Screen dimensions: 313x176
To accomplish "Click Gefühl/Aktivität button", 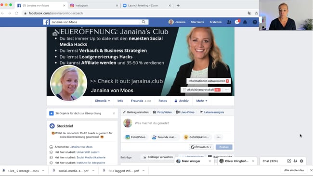I will pyautogui.click(x=196, y=137).
